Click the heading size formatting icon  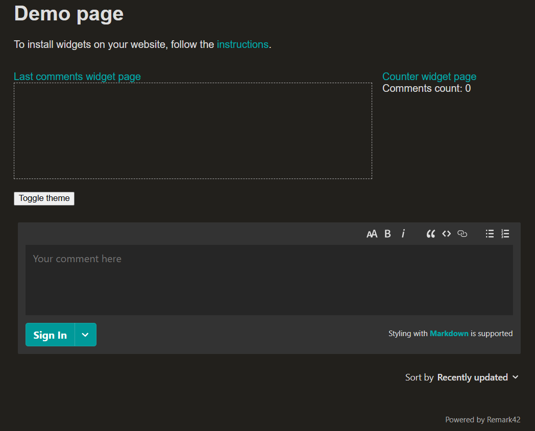[x=372, y=234]
